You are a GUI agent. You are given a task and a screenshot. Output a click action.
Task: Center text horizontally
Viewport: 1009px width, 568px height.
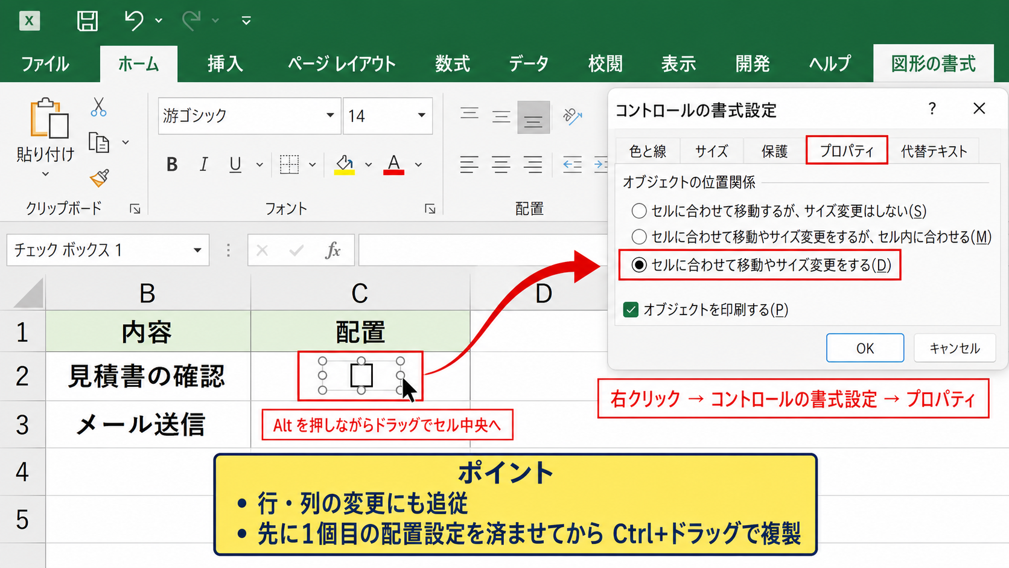click(501, 164)
